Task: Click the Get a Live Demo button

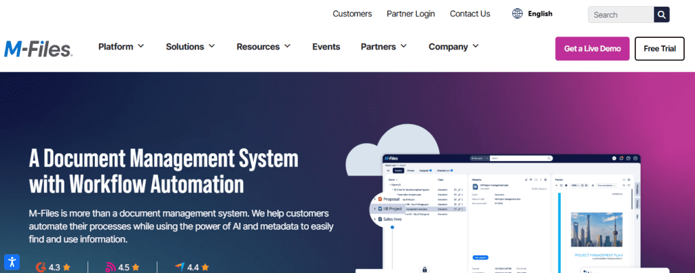Action: click(592, 49)
